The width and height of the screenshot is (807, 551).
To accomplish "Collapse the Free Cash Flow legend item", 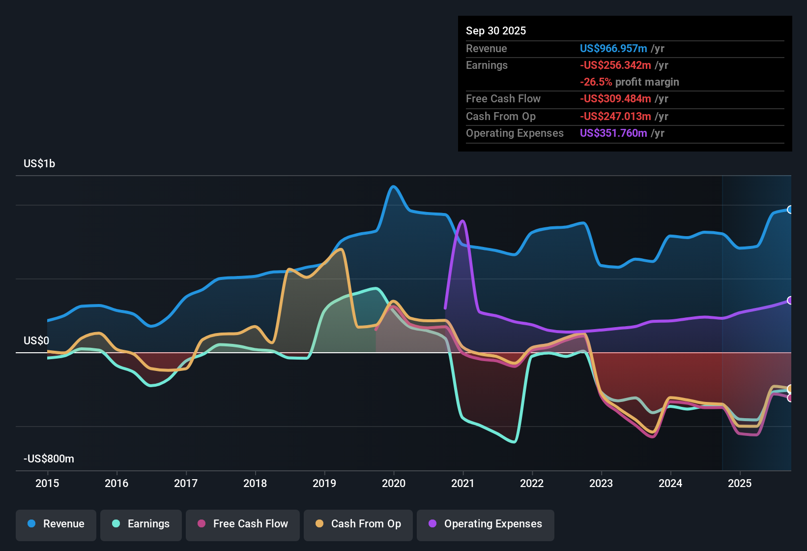I will [x=242, y=524].
